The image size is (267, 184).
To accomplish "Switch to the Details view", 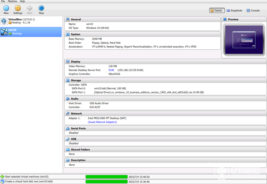I will point(217,10).
